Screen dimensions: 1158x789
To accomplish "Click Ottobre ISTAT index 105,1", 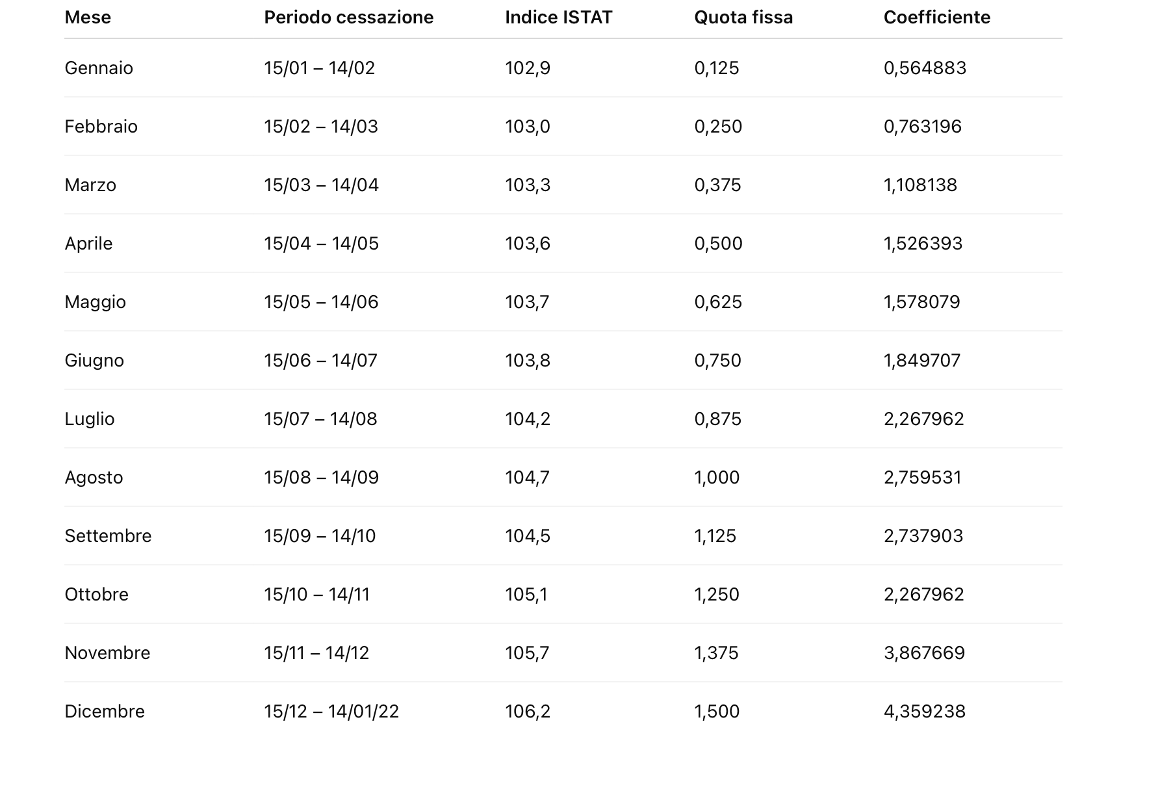I will click(x=526, y=595).
